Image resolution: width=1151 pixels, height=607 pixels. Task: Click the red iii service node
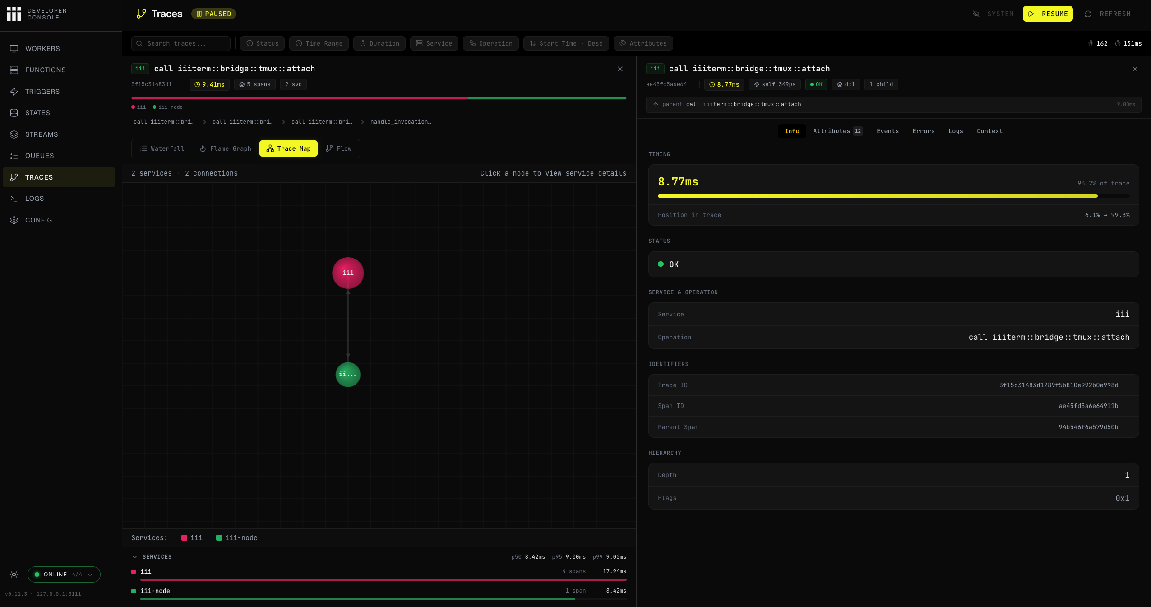[348, 273]
